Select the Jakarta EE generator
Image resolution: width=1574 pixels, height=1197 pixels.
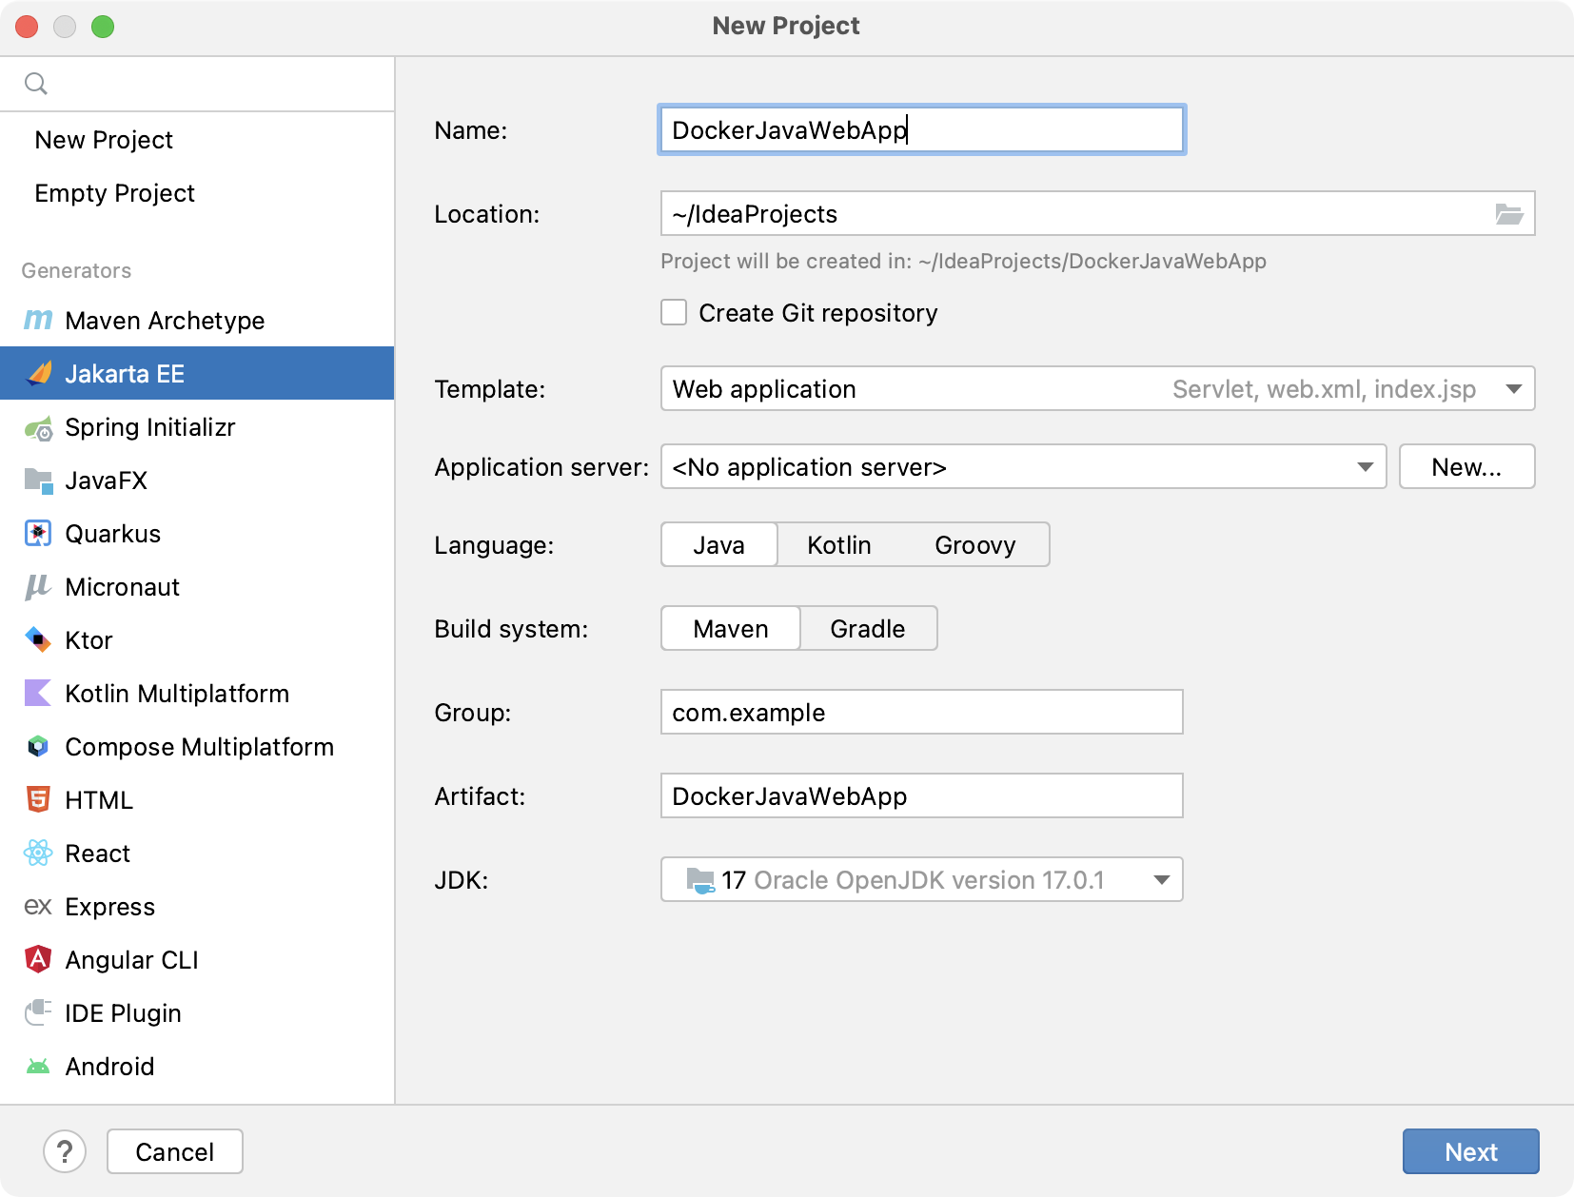click(125, 373)
